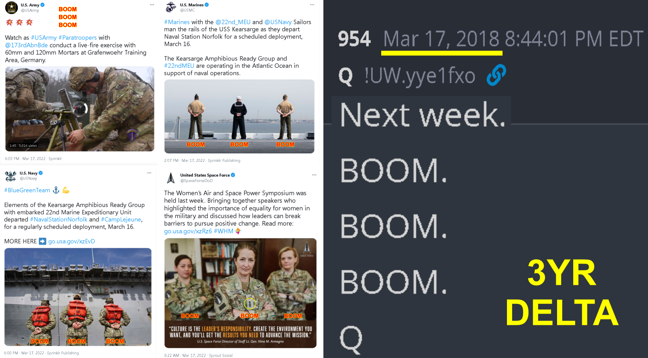Open the USS Kearsarge sailors photo
648x358 pixels.
click(x=239, y=116)
